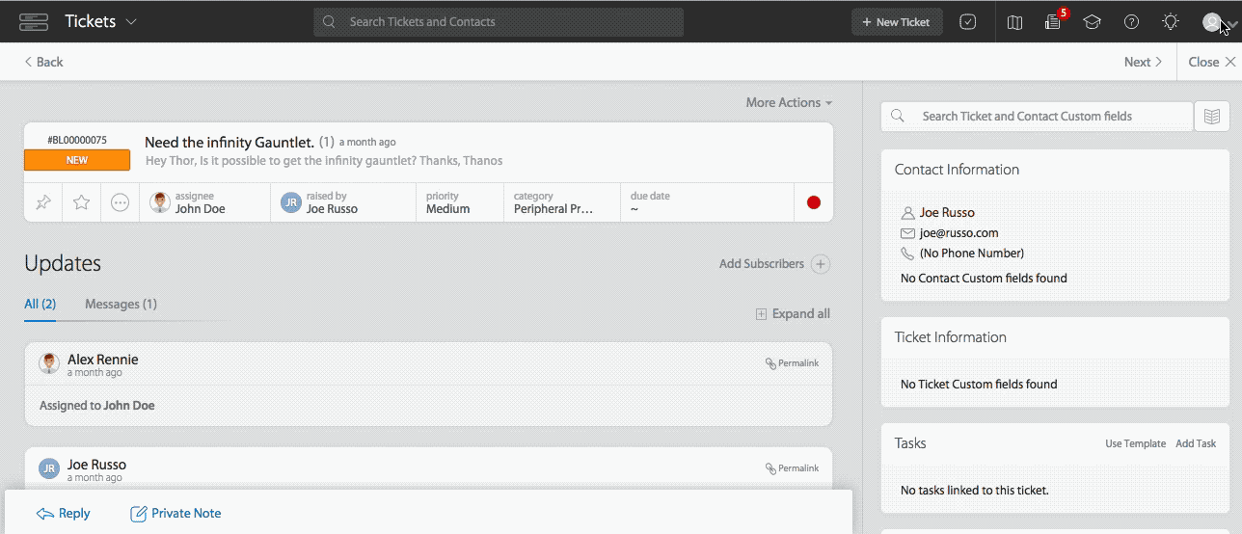Image resolution: width=1242 pixels, height=534 pixels.
Task: Switch to the Messages (1) tab
Action: [x=121, y=304]
